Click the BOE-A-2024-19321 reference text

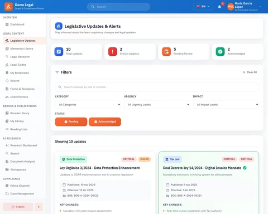186,196
